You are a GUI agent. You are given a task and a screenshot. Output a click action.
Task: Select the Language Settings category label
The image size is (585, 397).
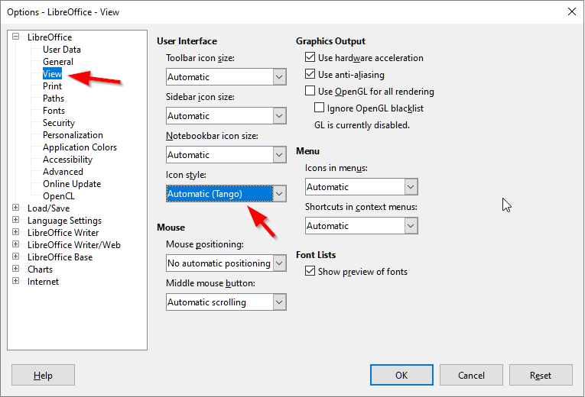click(x=64, y=221)
